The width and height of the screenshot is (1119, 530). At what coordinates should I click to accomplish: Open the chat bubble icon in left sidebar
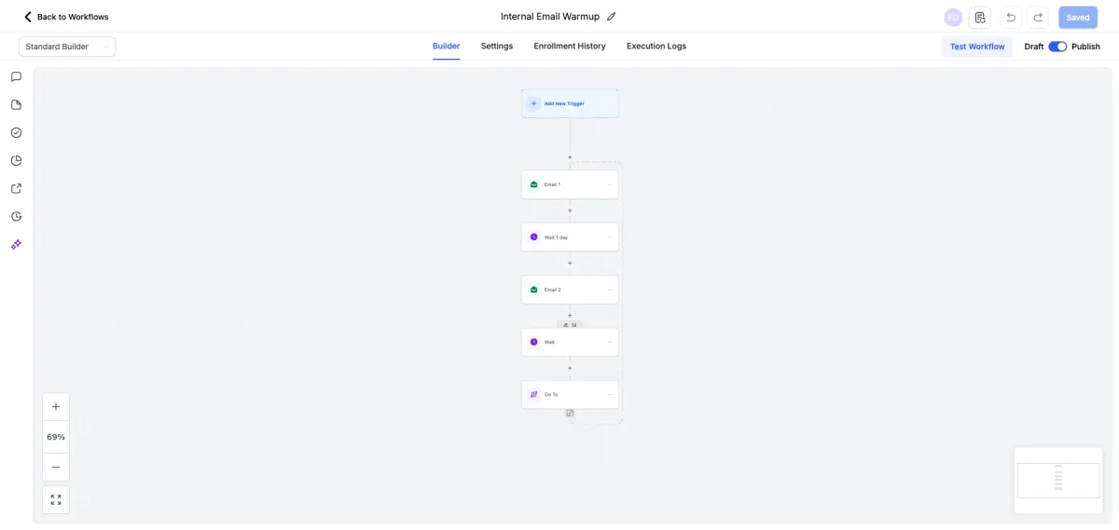(16, 77)
